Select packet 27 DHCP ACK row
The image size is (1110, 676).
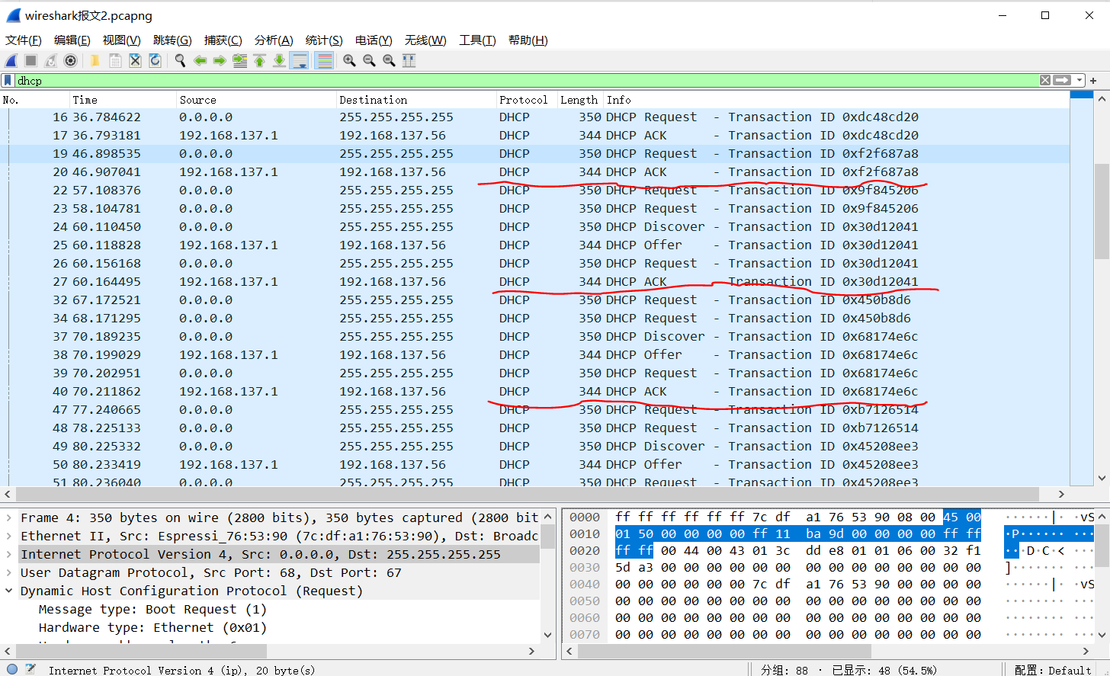535,281
